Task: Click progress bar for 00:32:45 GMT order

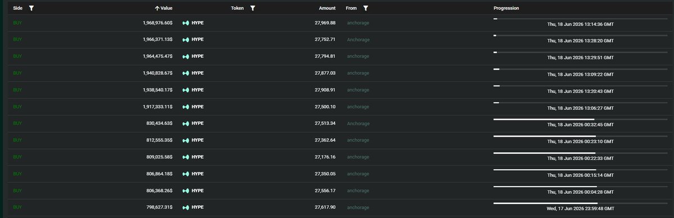Action: pos(580,120)
